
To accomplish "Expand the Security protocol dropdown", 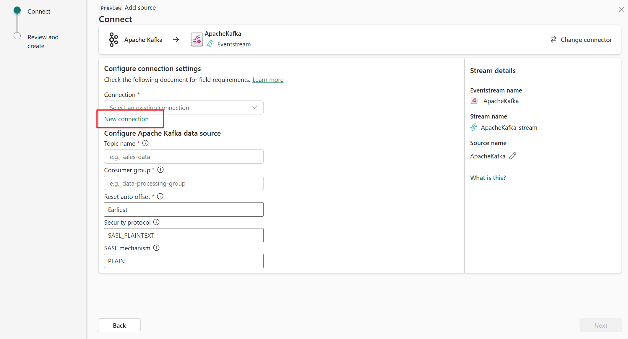I will [x=184, y=235].
